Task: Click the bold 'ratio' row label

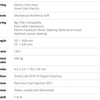Action: (3, 51)
